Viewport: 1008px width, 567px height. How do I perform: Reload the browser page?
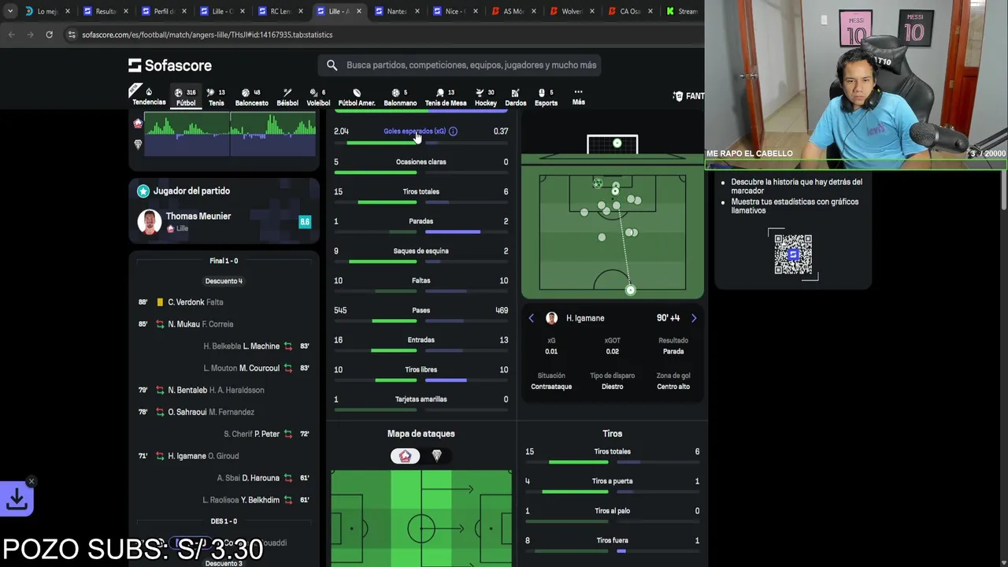[x=49, y=35]
